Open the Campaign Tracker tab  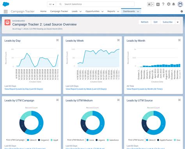tap(59, 11)
